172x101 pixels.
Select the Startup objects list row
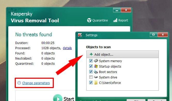click(x=123, y=66)
